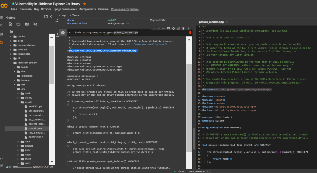
Task: Expand the docs folder
Action: pos(11,41)
